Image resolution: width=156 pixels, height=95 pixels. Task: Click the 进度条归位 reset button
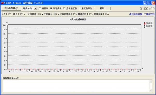(x=87, y=9)
